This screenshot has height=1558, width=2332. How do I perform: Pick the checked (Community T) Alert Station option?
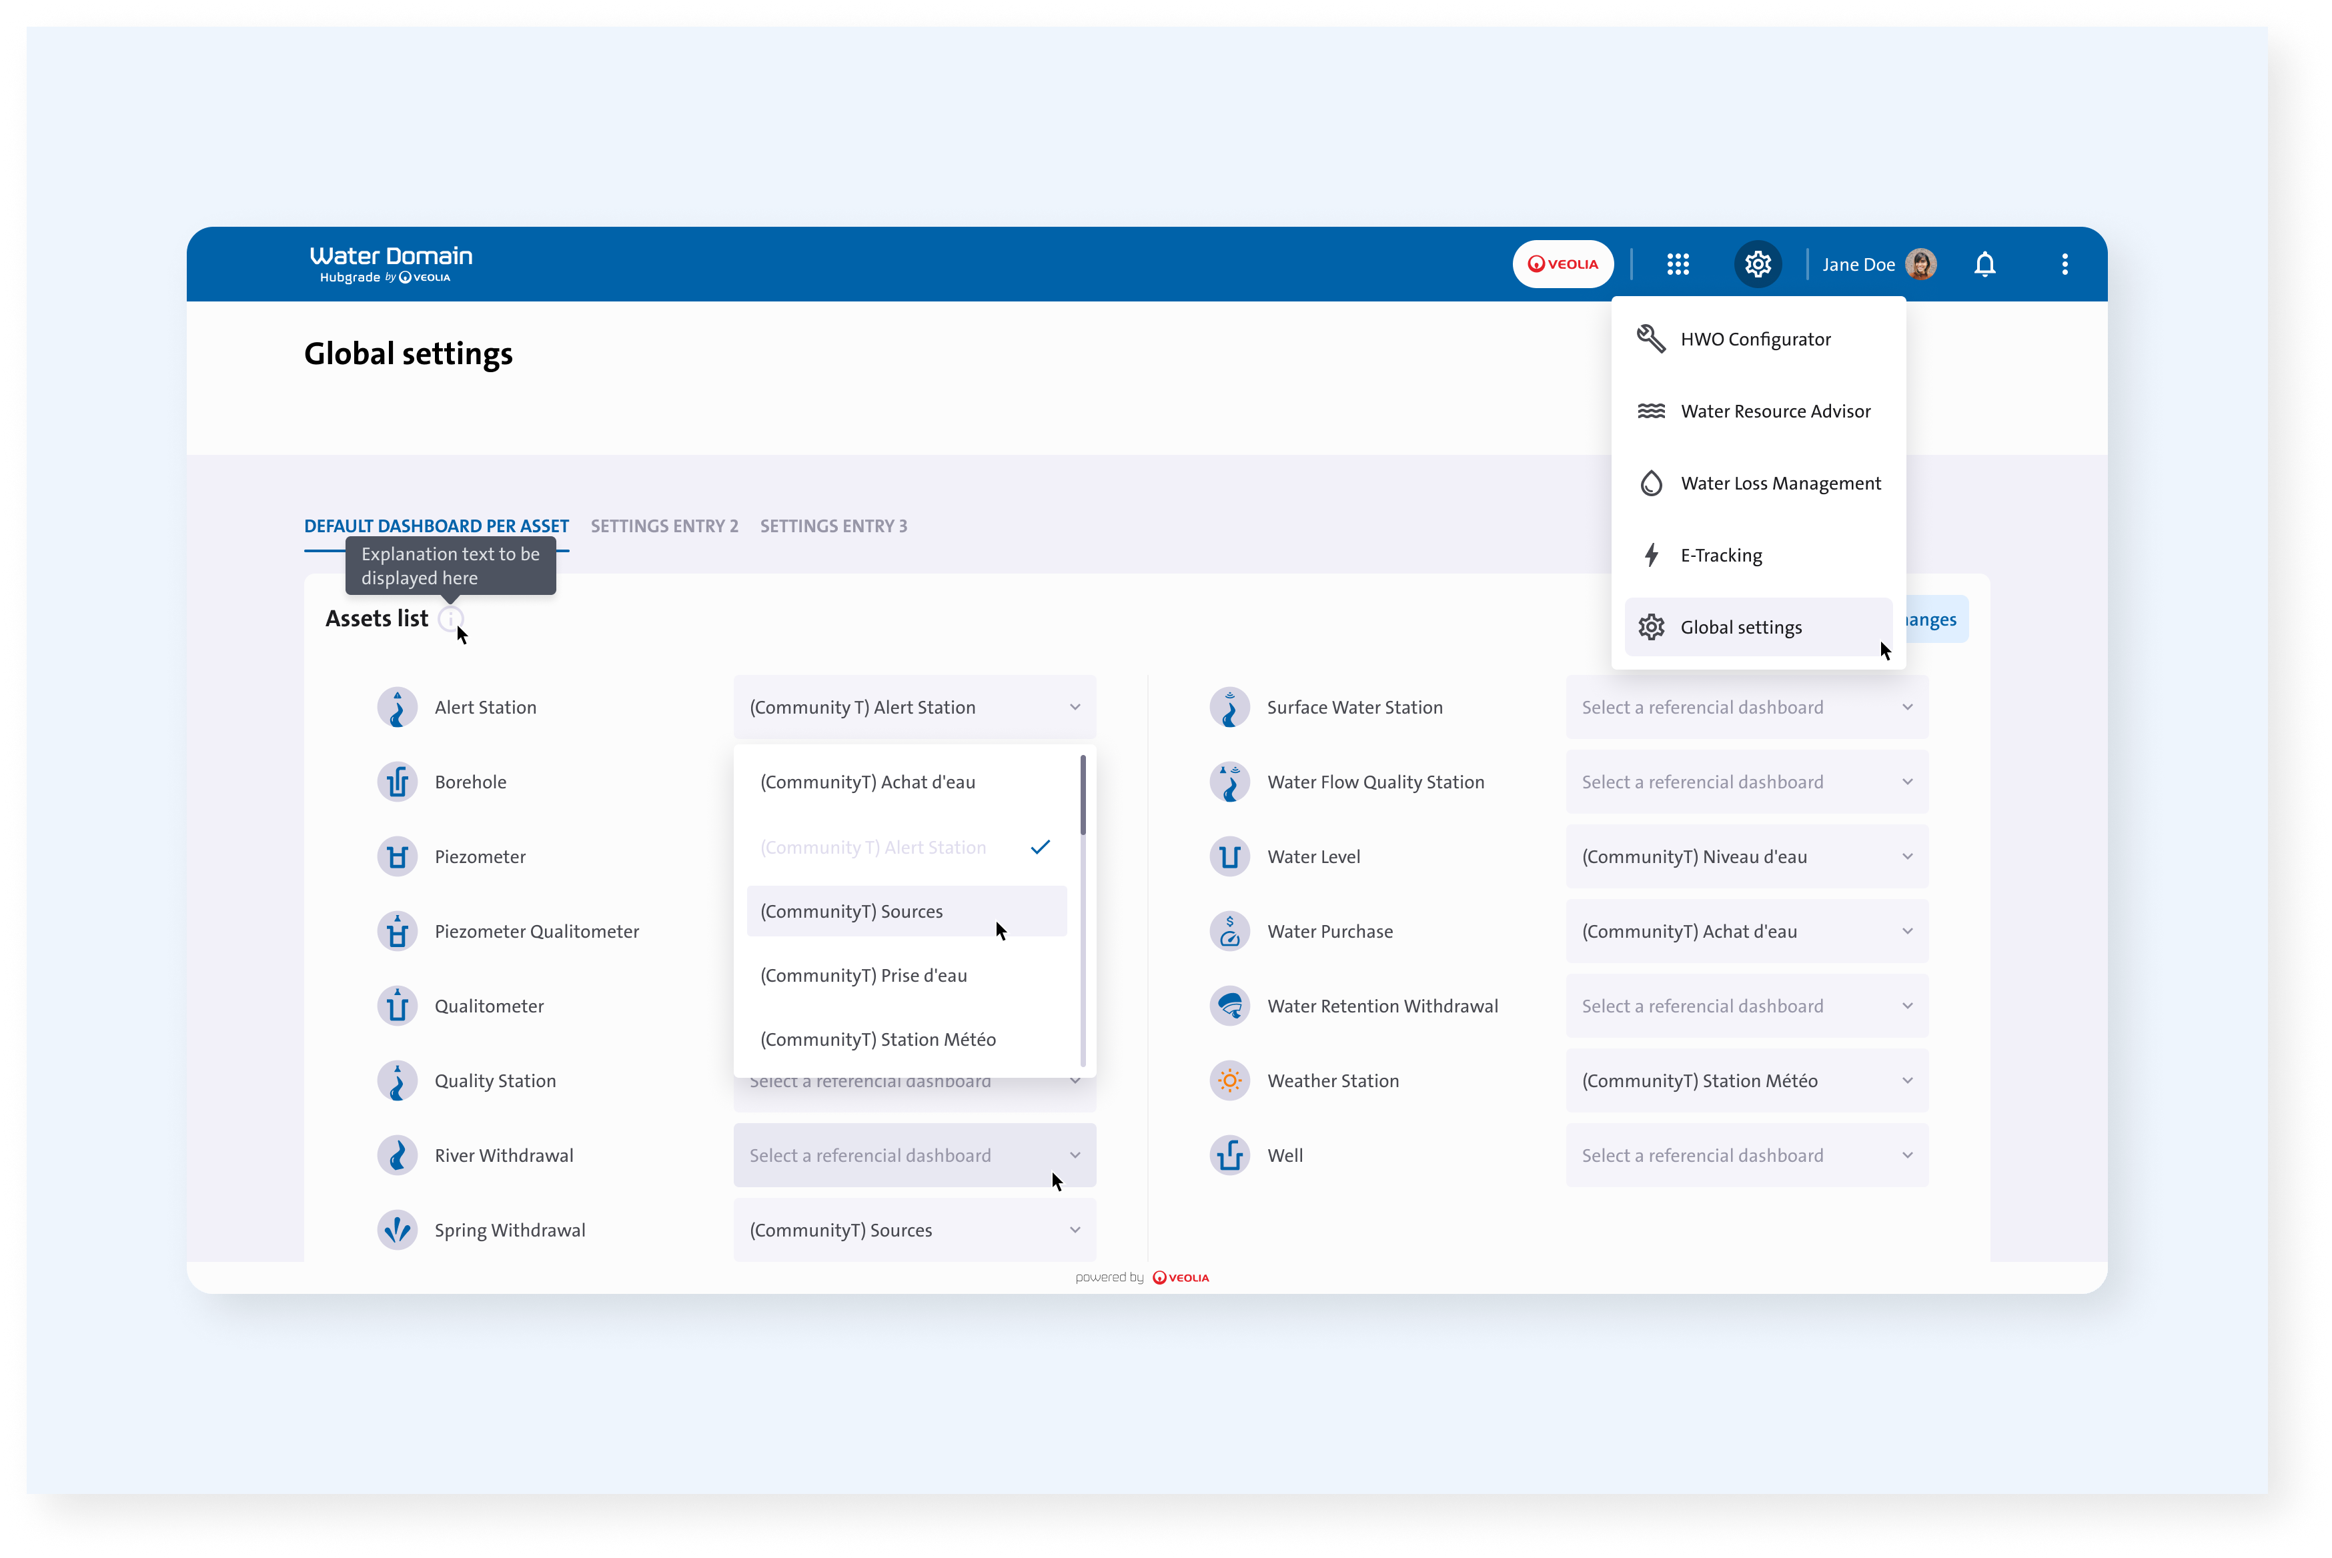906,848
